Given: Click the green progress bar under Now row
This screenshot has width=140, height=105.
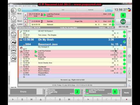Looking at the screenshot, I should coord(71,18).
